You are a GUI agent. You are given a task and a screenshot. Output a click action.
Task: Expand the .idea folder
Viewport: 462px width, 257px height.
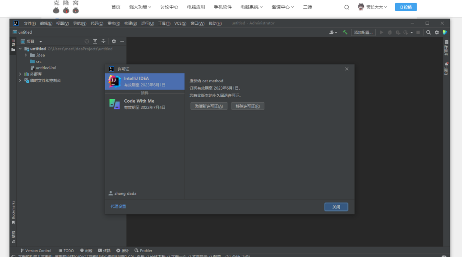(26, 55)
